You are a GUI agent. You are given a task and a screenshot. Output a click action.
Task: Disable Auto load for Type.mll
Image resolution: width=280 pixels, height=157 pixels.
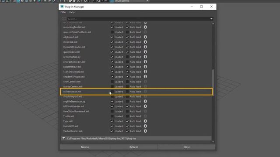point(127,121)
